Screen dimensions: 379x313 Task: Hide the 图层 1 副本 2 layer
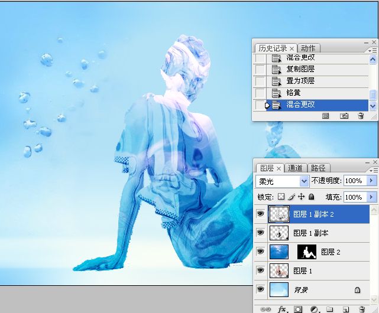(260, 214)
